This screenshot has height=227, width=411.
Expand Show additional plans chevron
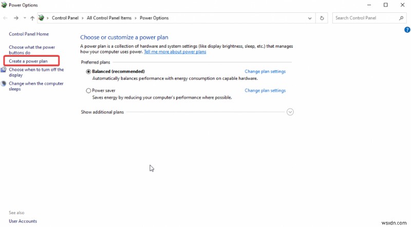tap(290, 112)
